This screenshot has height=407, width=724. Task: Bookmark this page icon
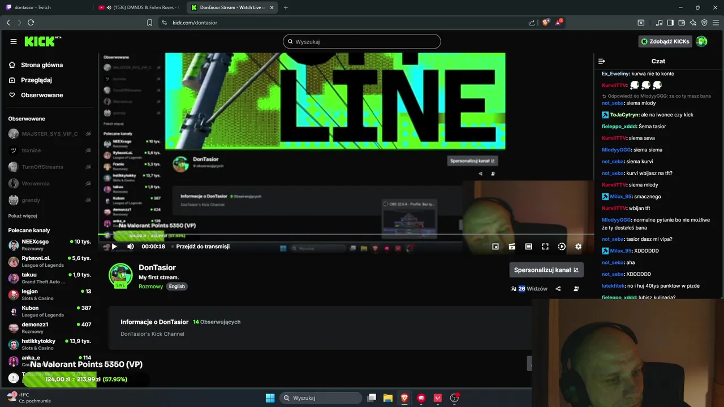(x=149, y=23)
